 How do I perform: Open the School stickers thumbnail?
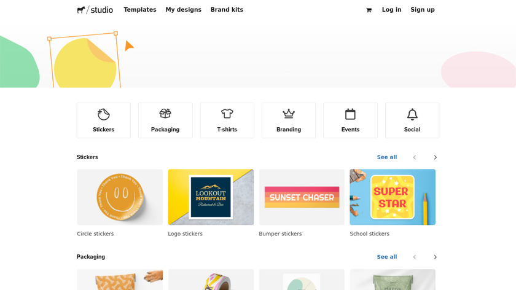pos(393,197)
